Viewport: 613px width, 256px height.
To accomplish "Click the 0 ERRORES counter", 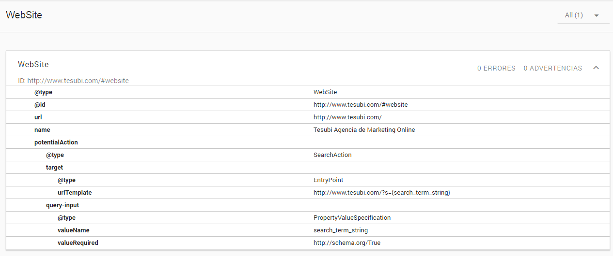I will pos(496,68).
